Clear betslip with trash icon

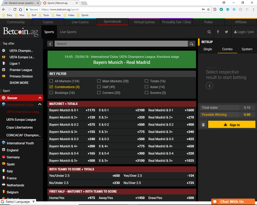tap(203, 125)
